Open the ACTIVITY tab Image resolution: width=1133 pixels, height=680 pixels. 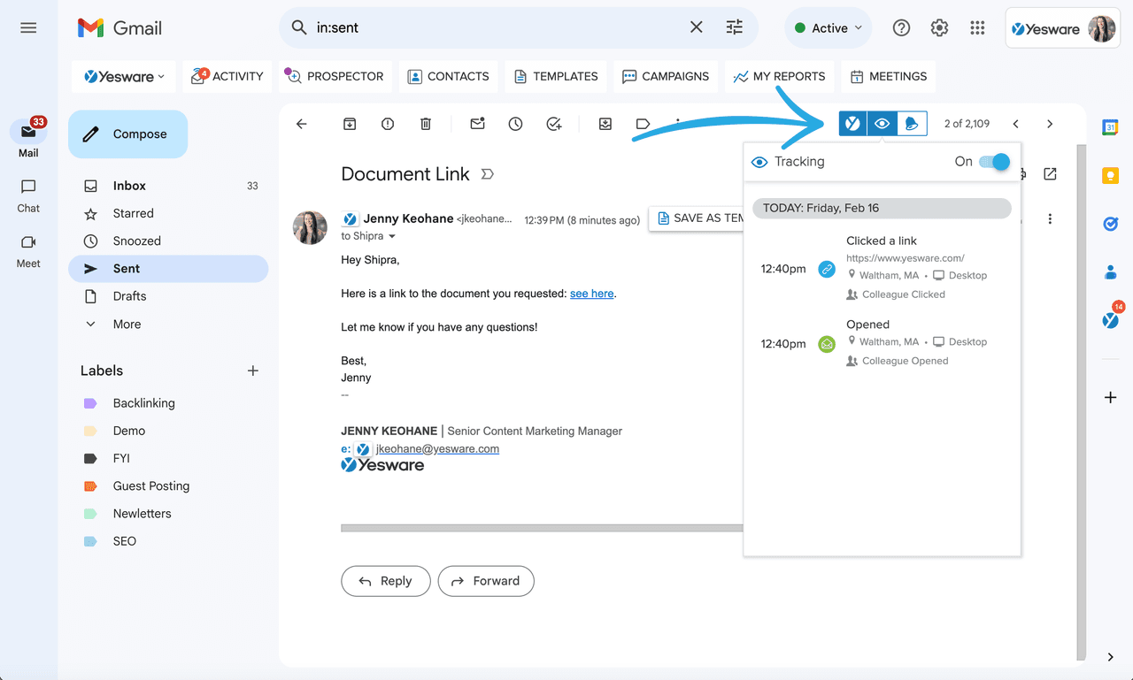tap(227, 77)
